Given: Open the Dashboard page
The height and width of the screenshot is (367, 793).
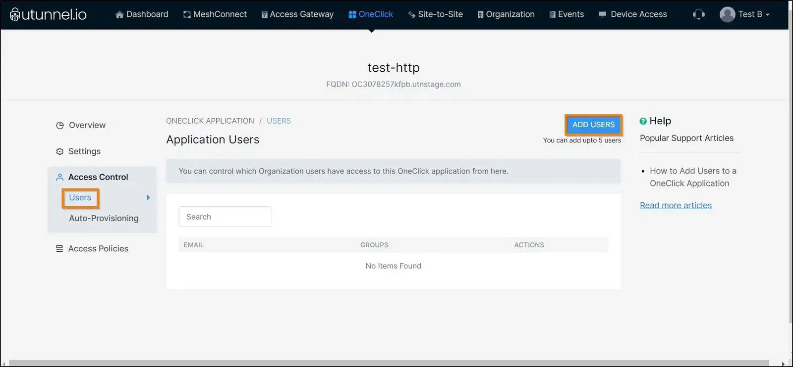Looking at the screenshot, I should coord(142,14).
